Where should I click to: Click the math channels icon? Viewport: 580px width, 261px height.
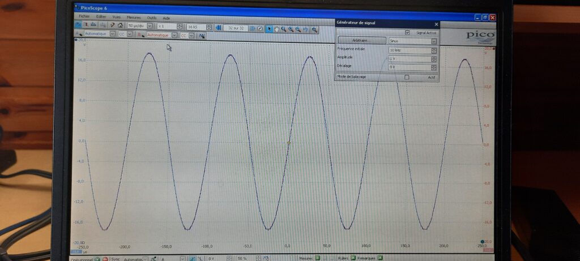(202, 36)
